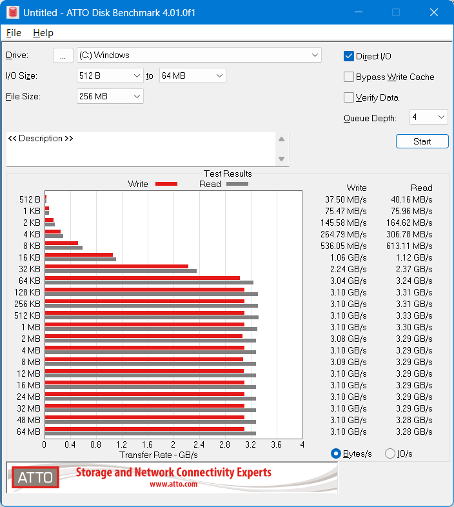Minimize the ATTO Disk Benchmark window
Image resolution: width=454 pixels, height=507 pixels.
click(359, 12)
